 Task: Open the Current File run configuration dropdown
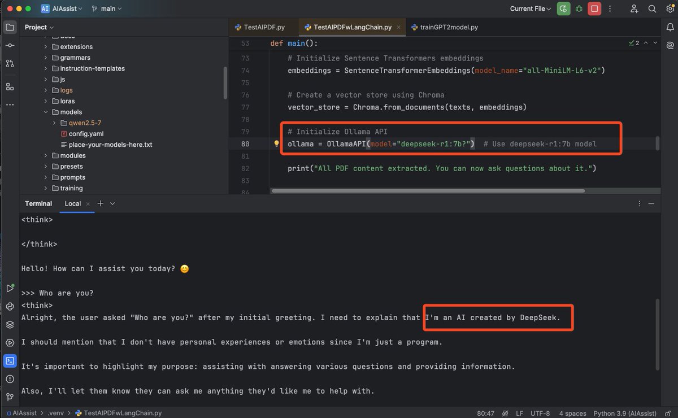pyautogui.click(x=531, y=8)
